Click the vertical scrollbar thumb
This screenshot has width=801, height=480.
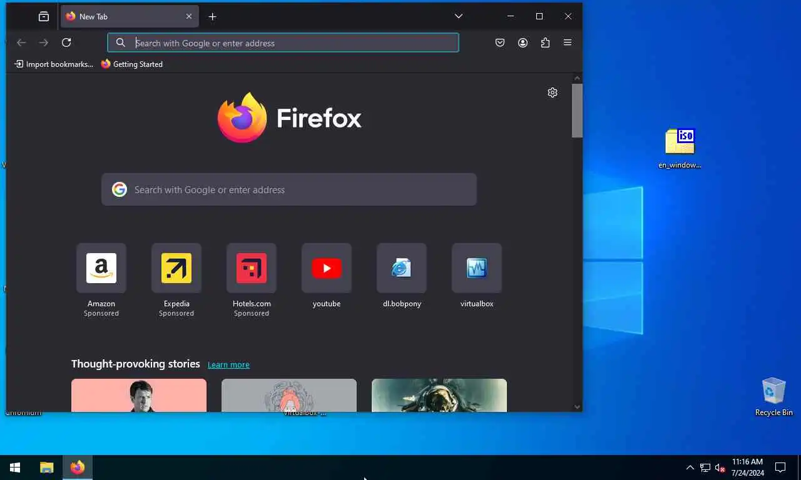(x=577, y=111)
